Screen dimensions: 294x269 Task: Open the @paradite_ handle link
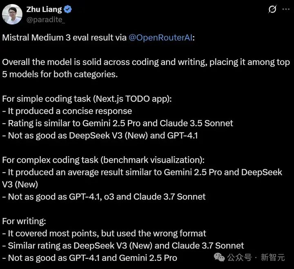coord(46,20)
